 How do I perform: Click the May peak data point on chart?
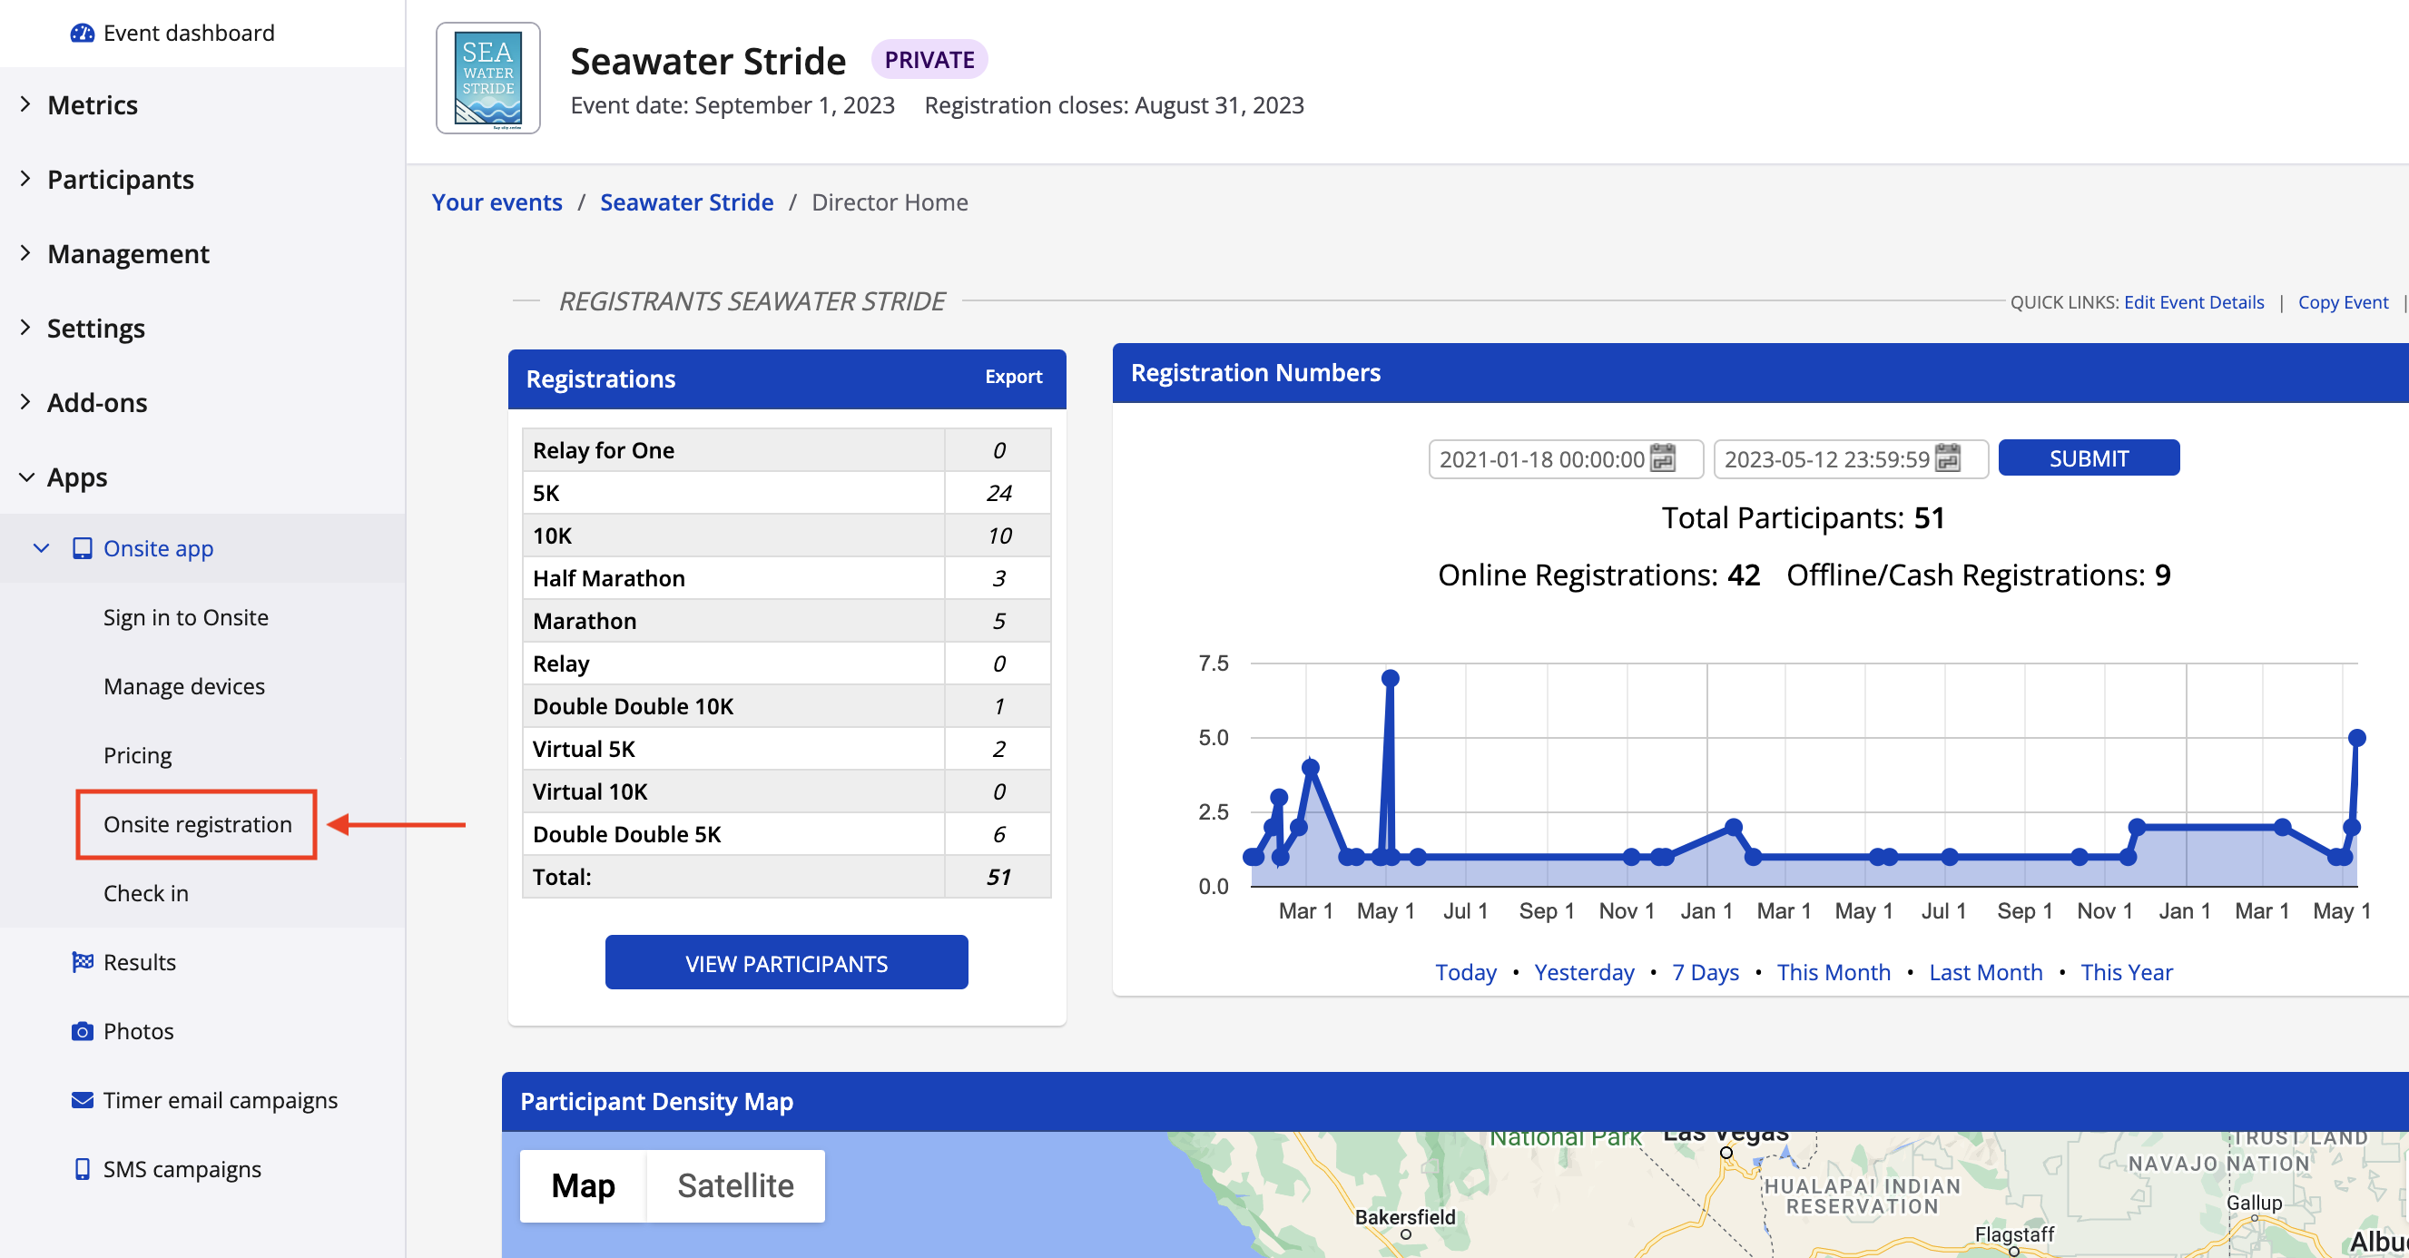[1390, 678]
